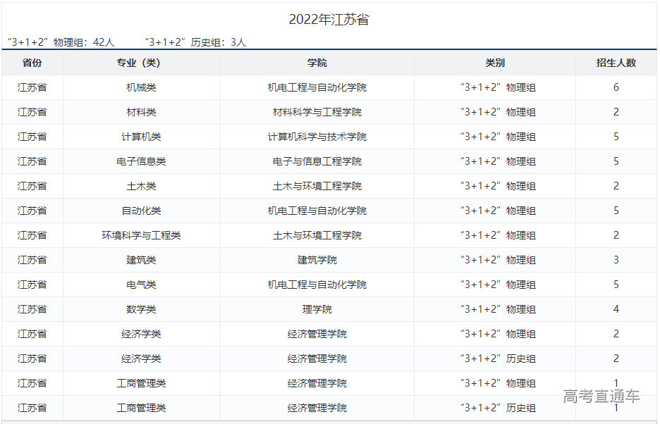Screen dimensions: 660x424
Task: Click the 电子与信息工程学院 college cell
Action: coord(317,161)
